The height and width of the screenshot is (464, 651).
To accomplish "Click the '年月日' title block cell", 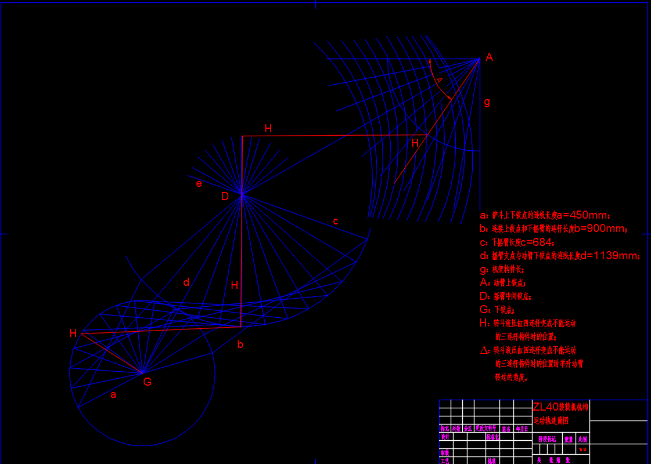I will (x=522, y=429).
